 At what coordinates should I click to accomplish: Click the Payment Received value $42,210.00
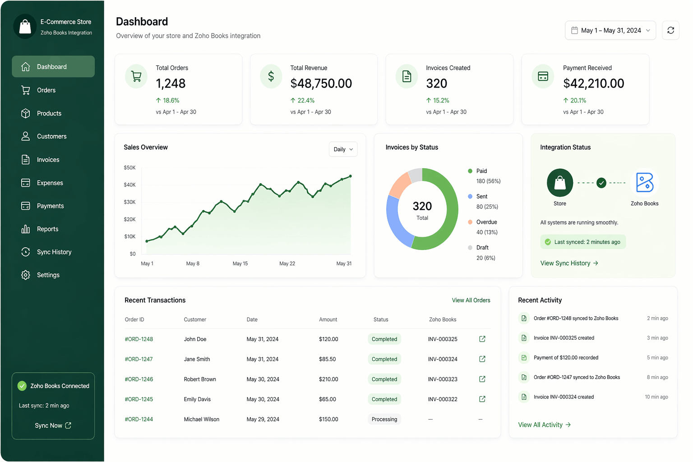[x=594, y=83]
